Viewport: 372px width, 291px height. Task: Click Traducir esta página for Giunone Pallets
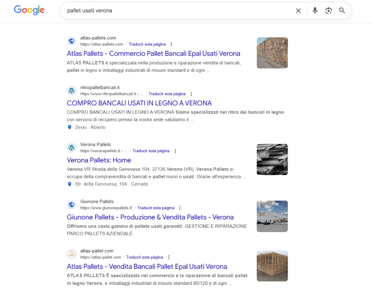(x=156, y=207)
